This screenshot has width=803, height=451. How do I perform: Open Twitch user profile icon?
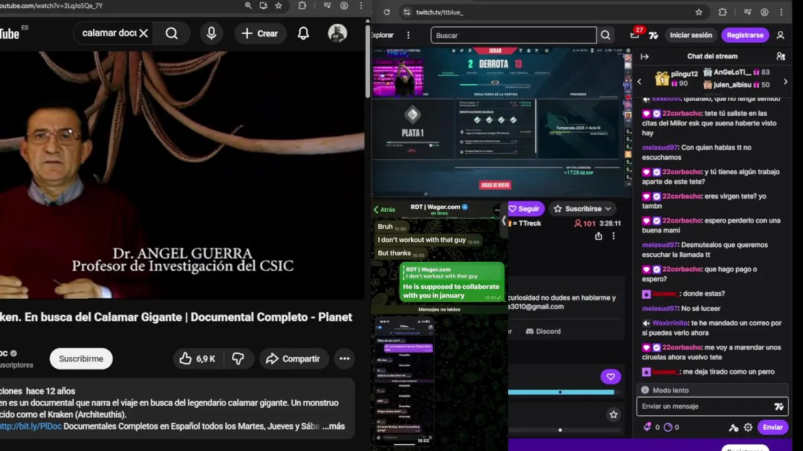click(780, 35)
